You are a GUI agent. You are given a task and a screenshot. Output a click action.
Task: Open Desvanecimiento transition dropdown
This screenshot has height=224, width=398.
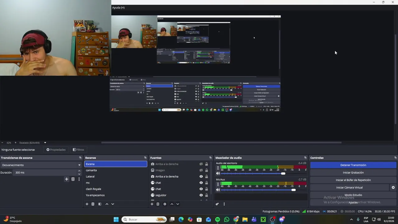click(x=41, y=165)
